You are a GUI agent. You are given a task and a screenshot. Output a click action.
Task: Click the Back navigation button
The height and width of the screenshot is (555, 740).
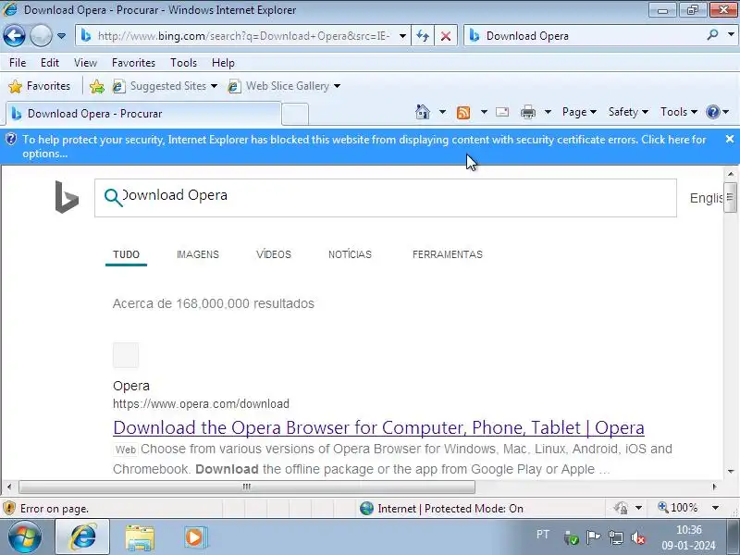pos(14,36)
